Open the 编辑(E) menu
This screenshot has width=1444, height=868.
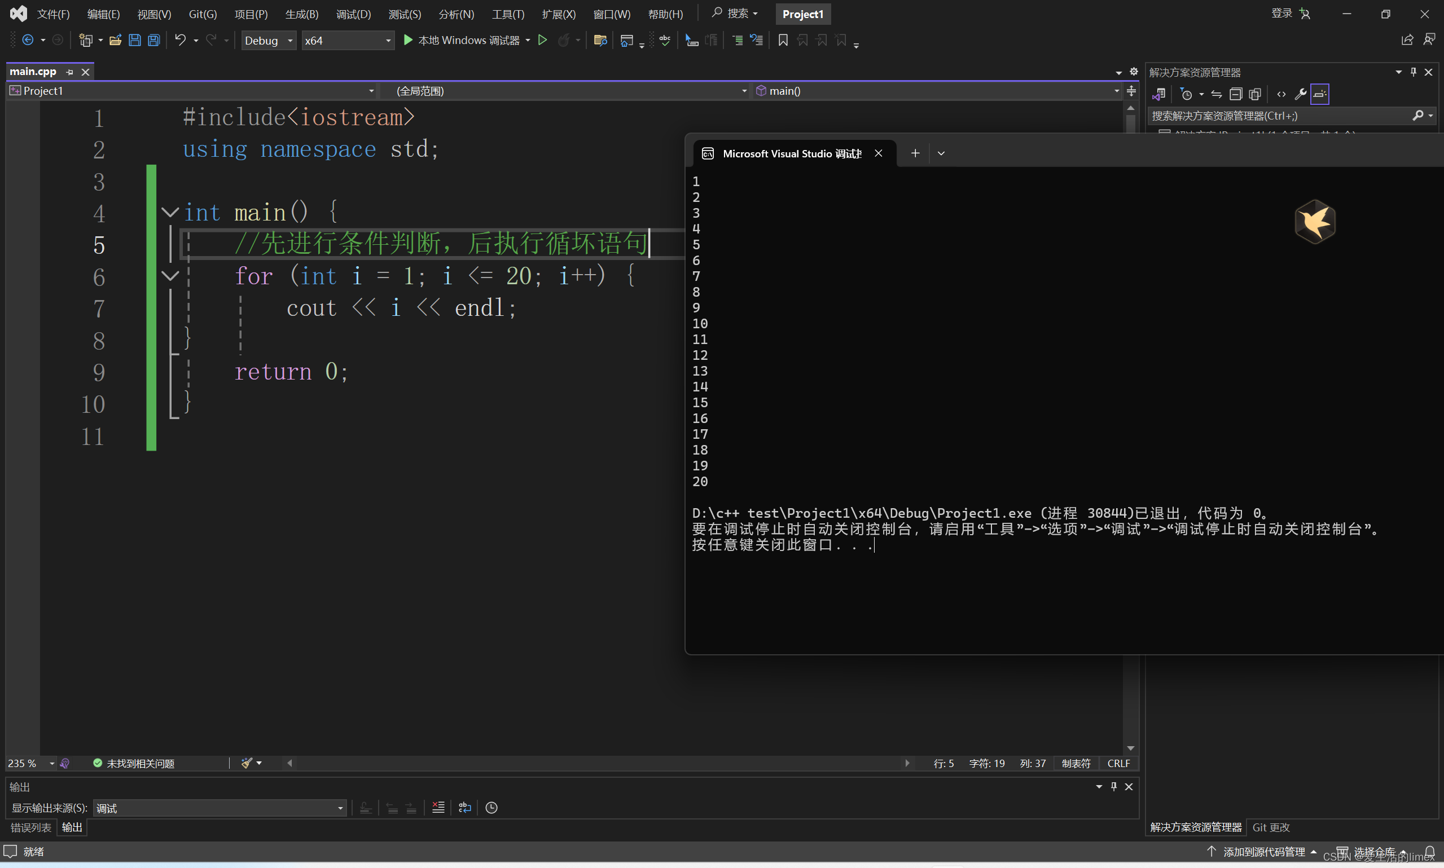[x=104, y=14]
